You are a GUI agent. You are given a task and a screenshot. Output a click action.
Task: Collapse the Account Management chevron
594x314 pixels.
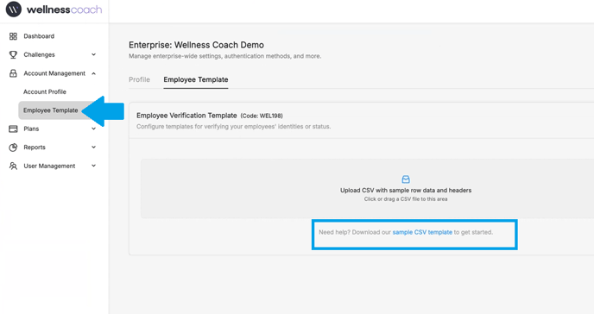[93, 73]
